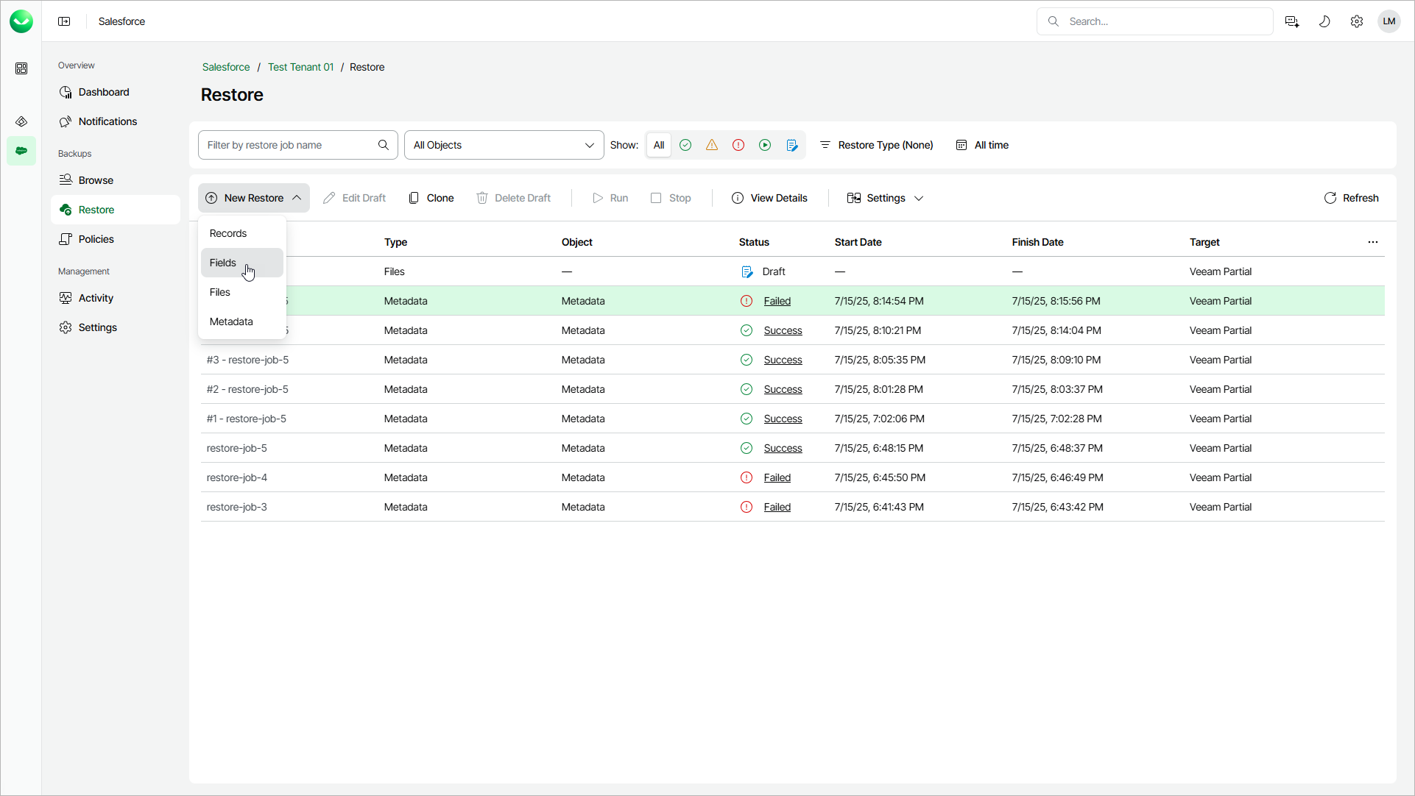This screenshot has height=796, width=1415.
Task: Toggle the sidebar collapse icon
Action: pos(64,21)
